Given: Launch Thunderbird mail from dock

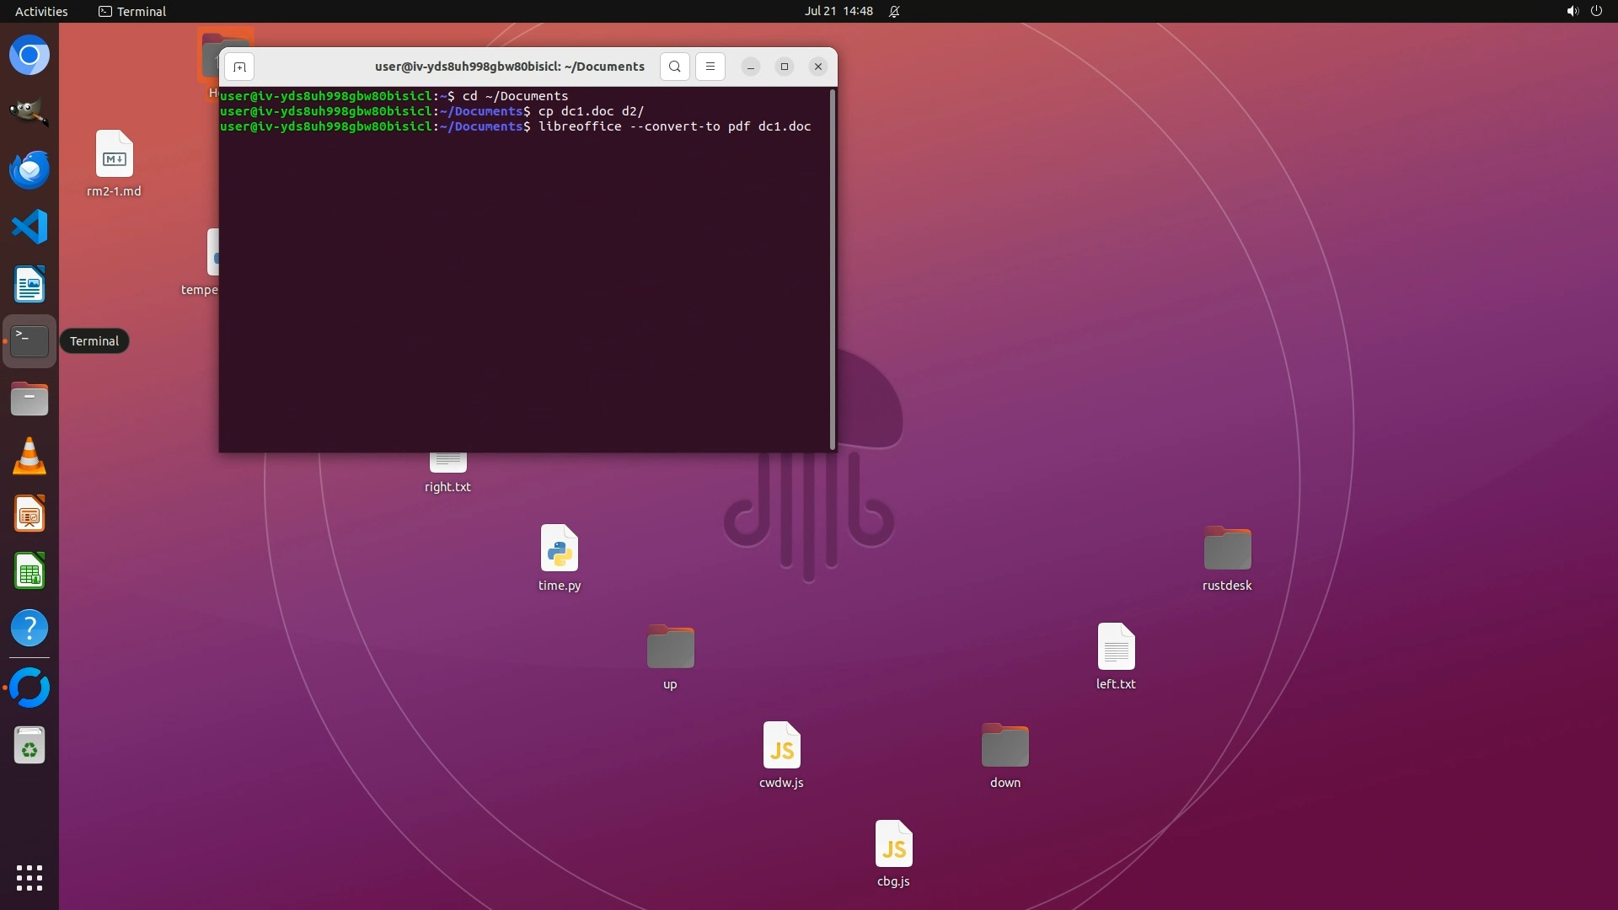Looking at the screenshot, I should click(29, 169).
